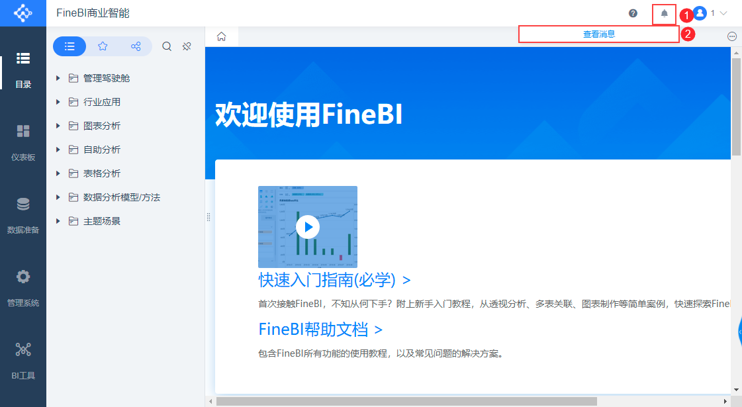Switch to the home tab above the content
Screen dimensions: 742x407
click(x=221, y=37)
